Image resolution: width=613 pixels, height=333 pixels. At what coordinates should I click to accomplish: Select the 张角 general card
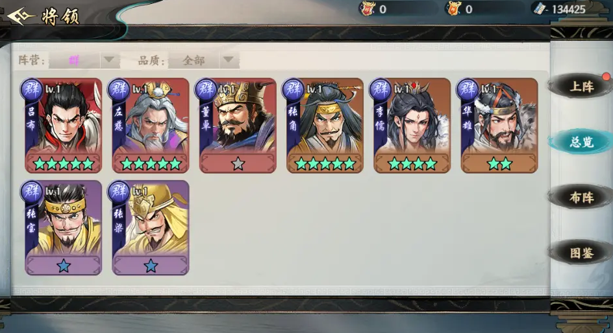pos(325,125)
